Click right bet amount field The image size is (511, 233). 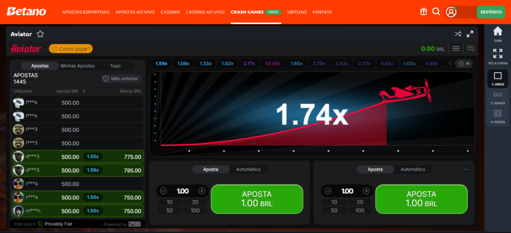(347, 191)
